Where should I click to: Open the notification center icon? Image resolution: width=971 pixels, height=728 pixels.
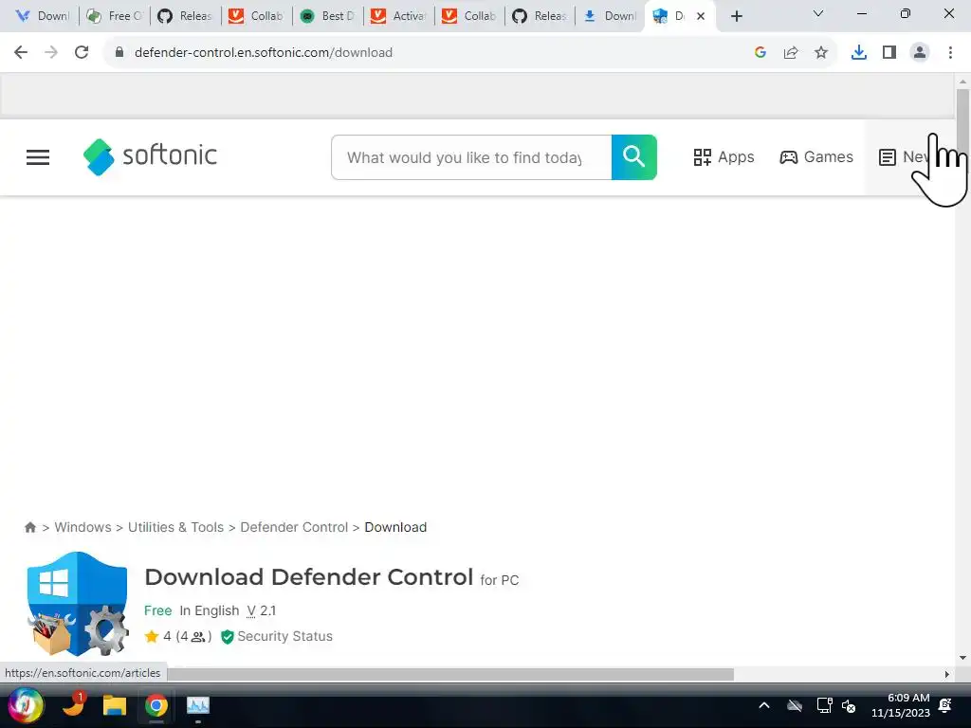945,705
